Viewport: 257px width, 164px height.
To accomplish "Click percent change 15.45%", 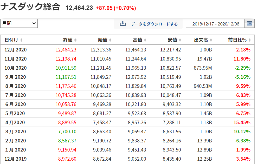I will (x=242, y=122).
